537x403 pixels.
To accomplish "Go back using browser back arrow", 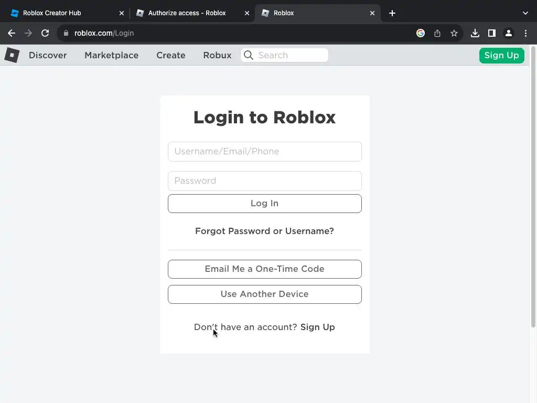I will pos(12,33).
